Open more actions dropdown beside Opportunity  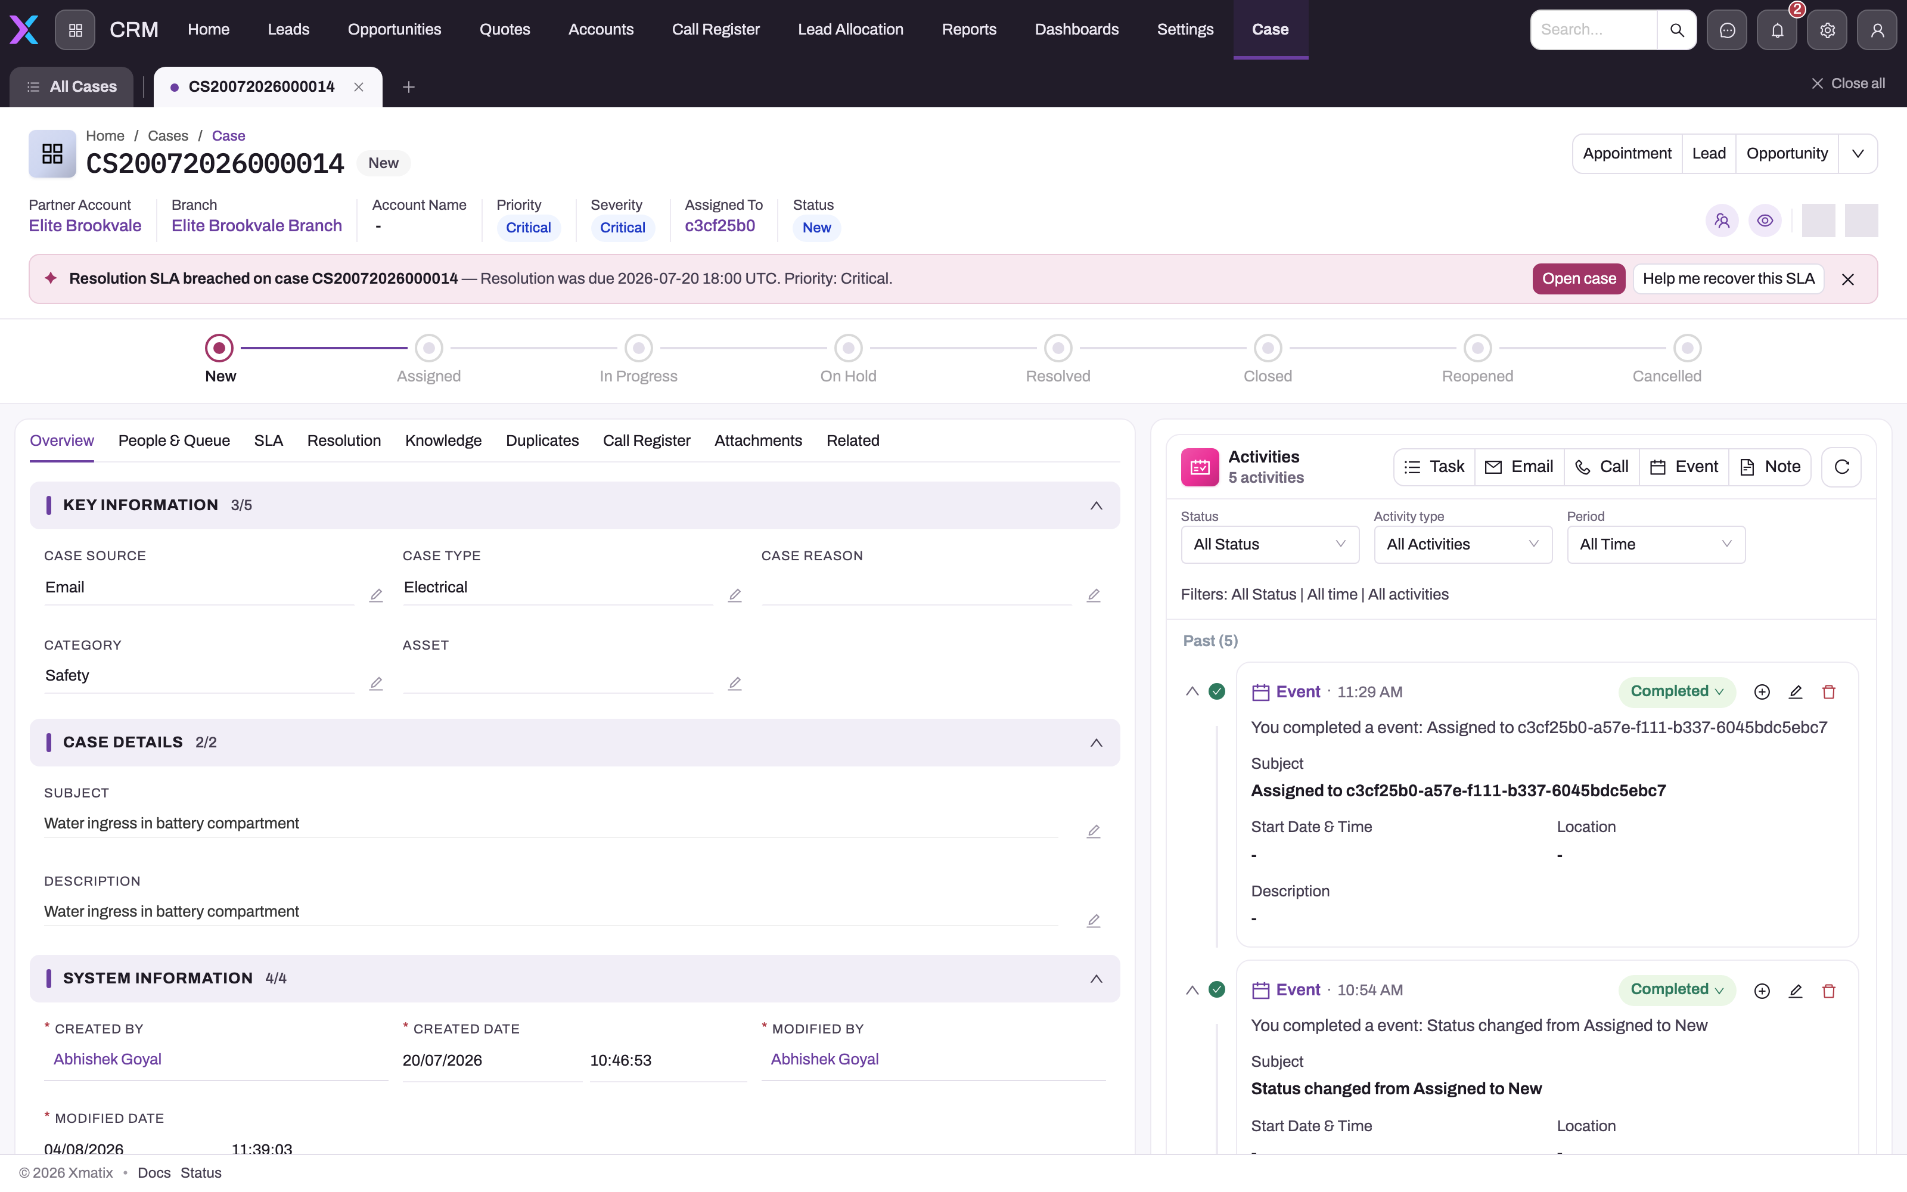point(1858,154)
